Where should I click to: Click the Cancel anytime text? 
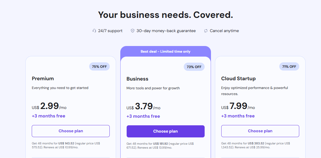(x=224, y=31)
